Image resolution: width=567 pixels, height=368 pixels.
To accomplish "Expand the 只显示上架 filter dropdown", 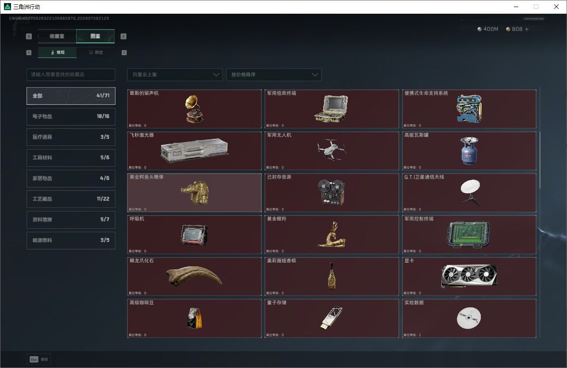I will tap(175, 75).
